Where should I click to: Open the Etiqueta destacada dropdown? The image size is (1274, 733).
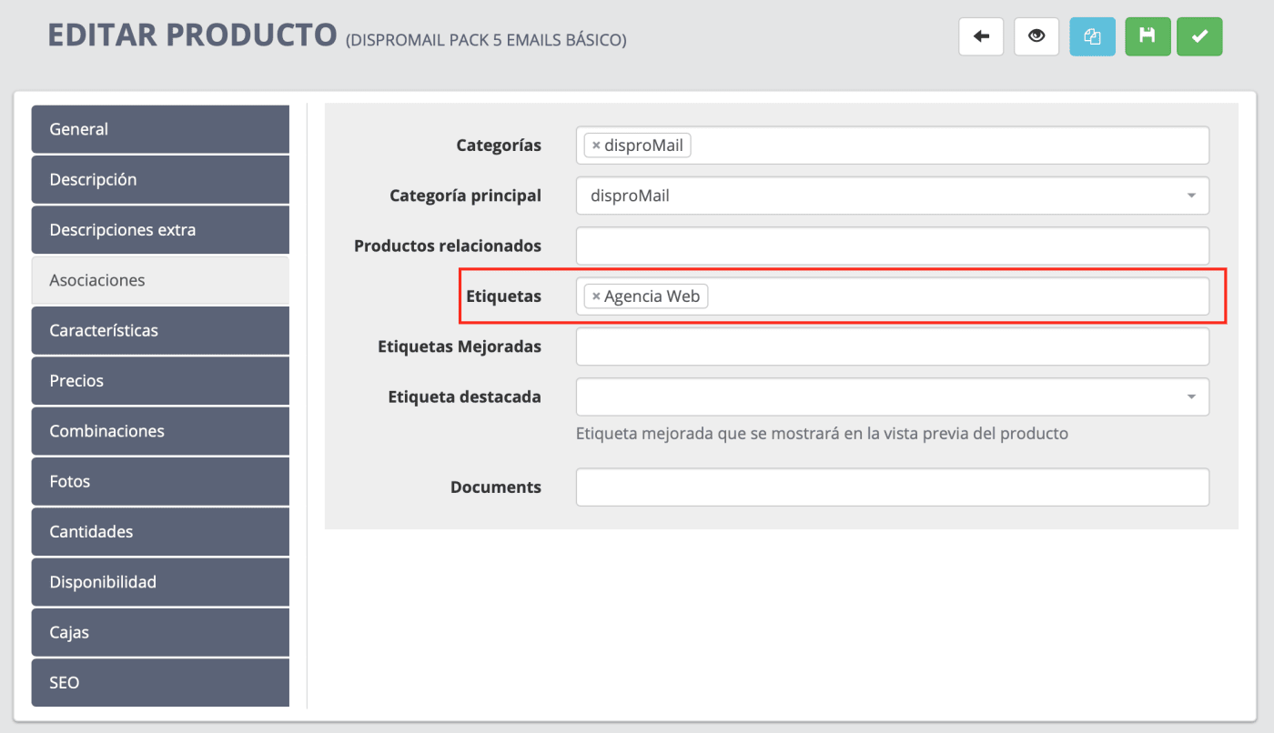893,397
